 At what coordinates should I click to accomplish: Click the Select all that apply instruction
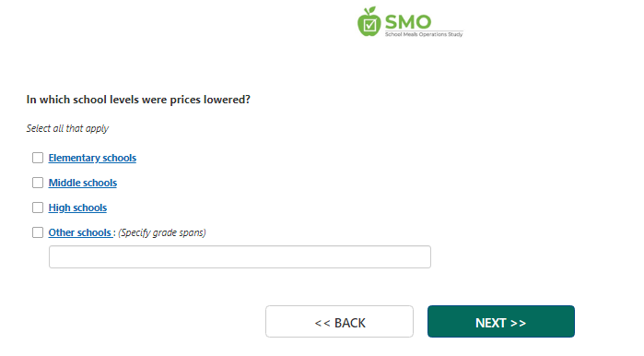67,128
